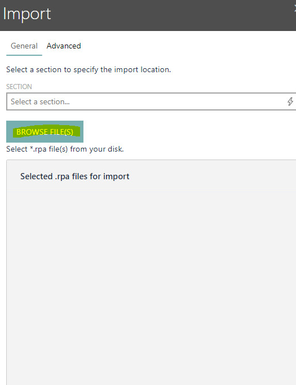Select the General tab
The image size is (296, 385).
click(24, 46)
